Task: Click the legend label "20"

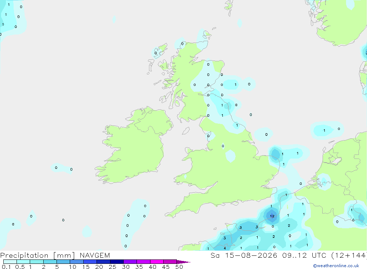Action: point(99,267)
